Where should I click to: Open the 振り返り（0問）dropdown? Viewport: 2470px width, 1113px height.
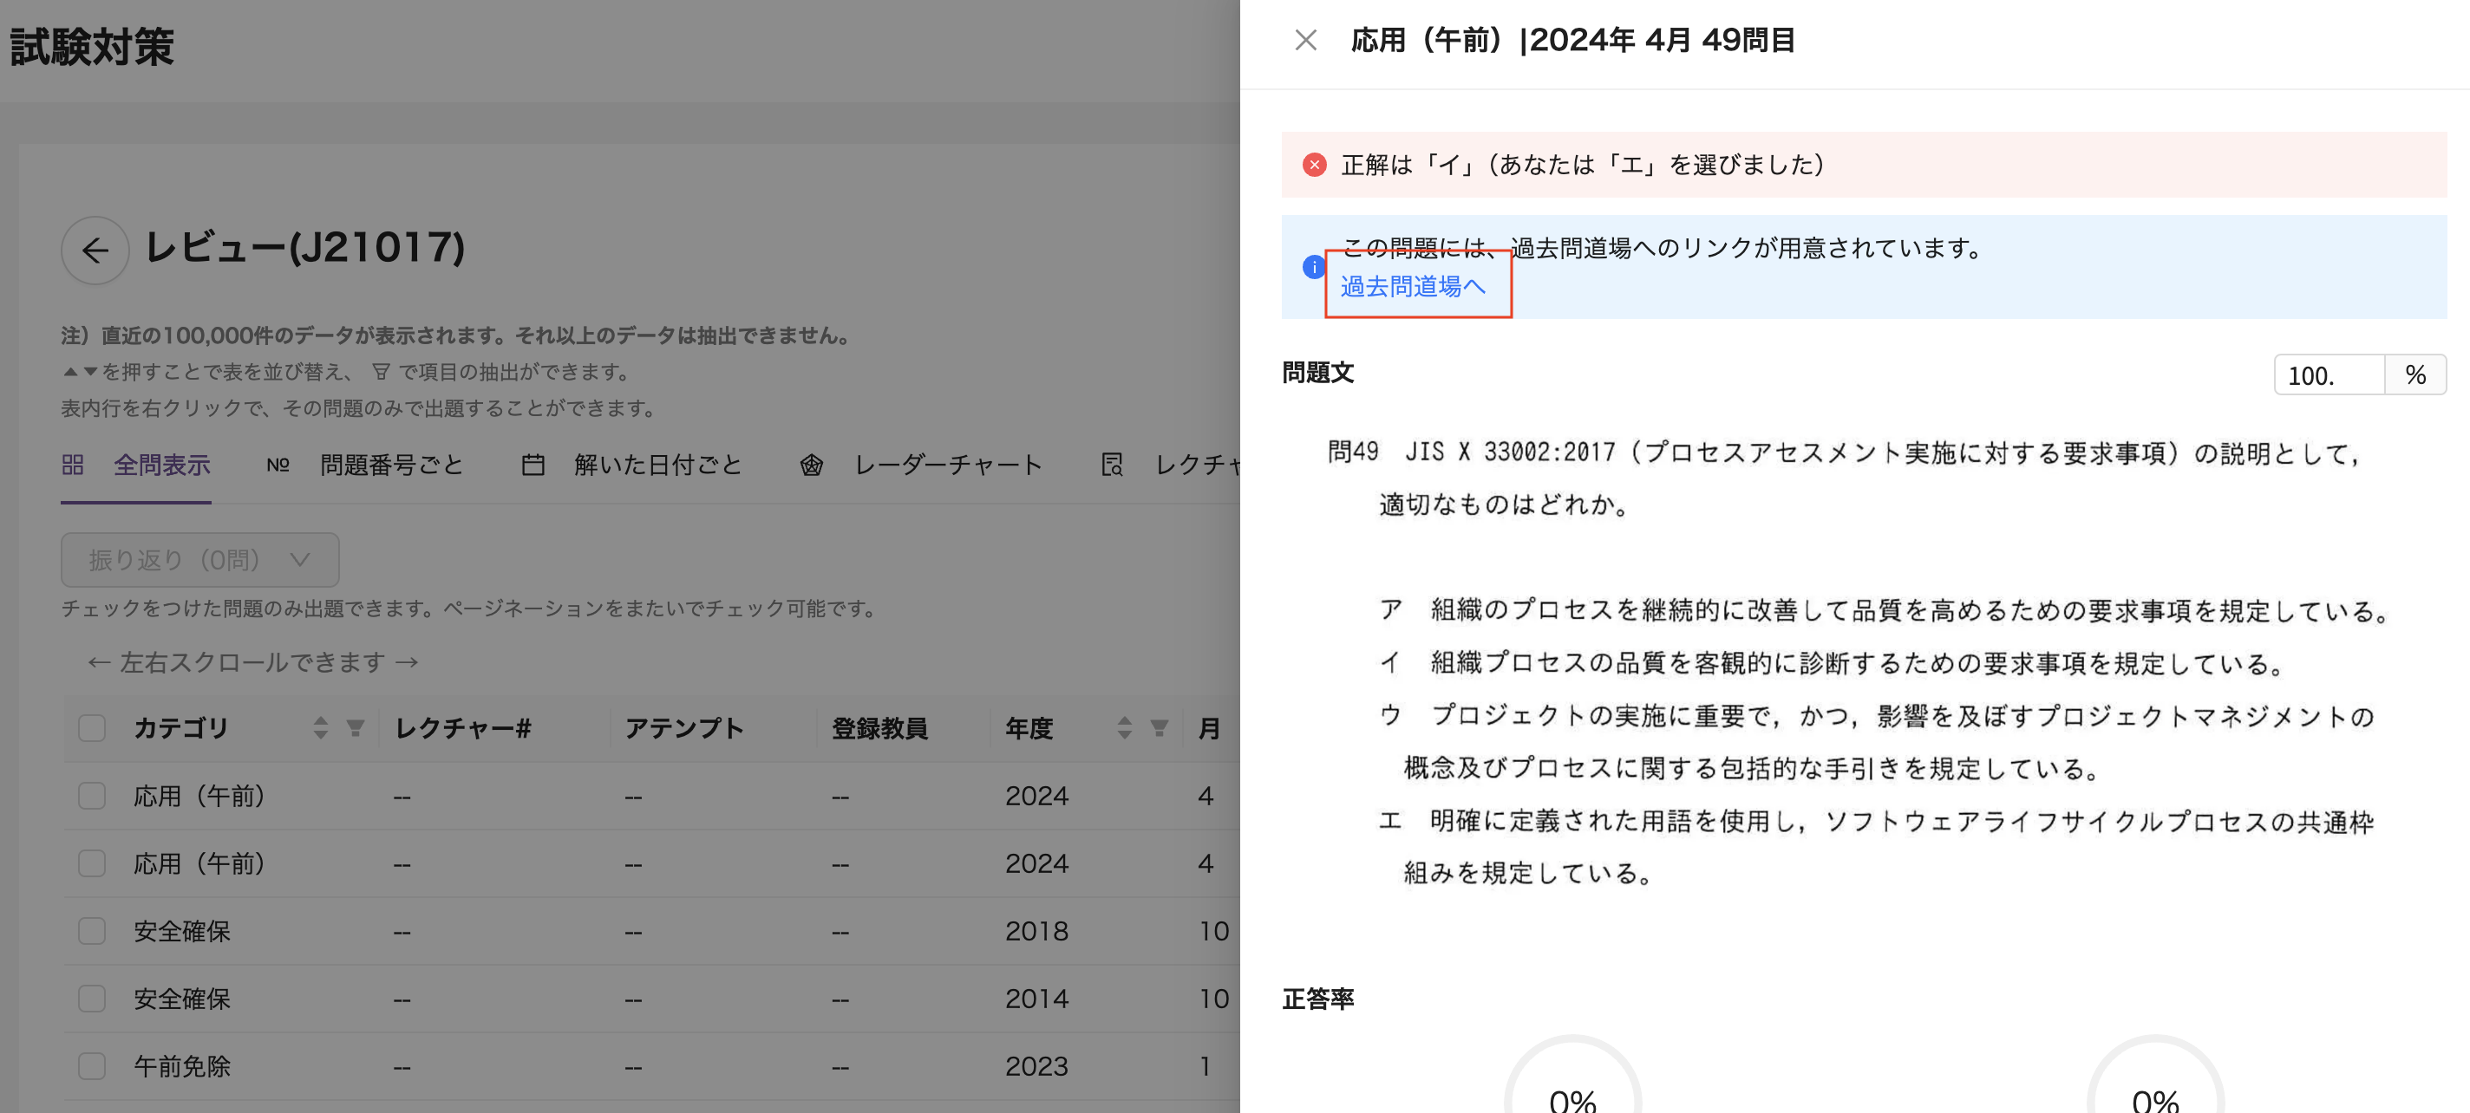coord(199,560)
